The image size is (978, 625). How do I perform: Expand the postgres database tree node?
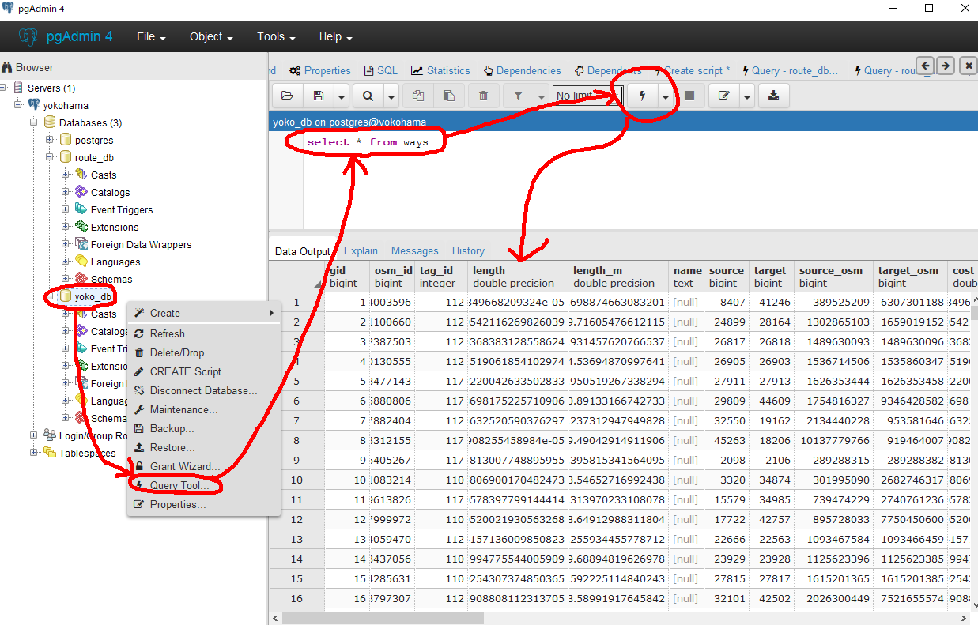point(50,140)
